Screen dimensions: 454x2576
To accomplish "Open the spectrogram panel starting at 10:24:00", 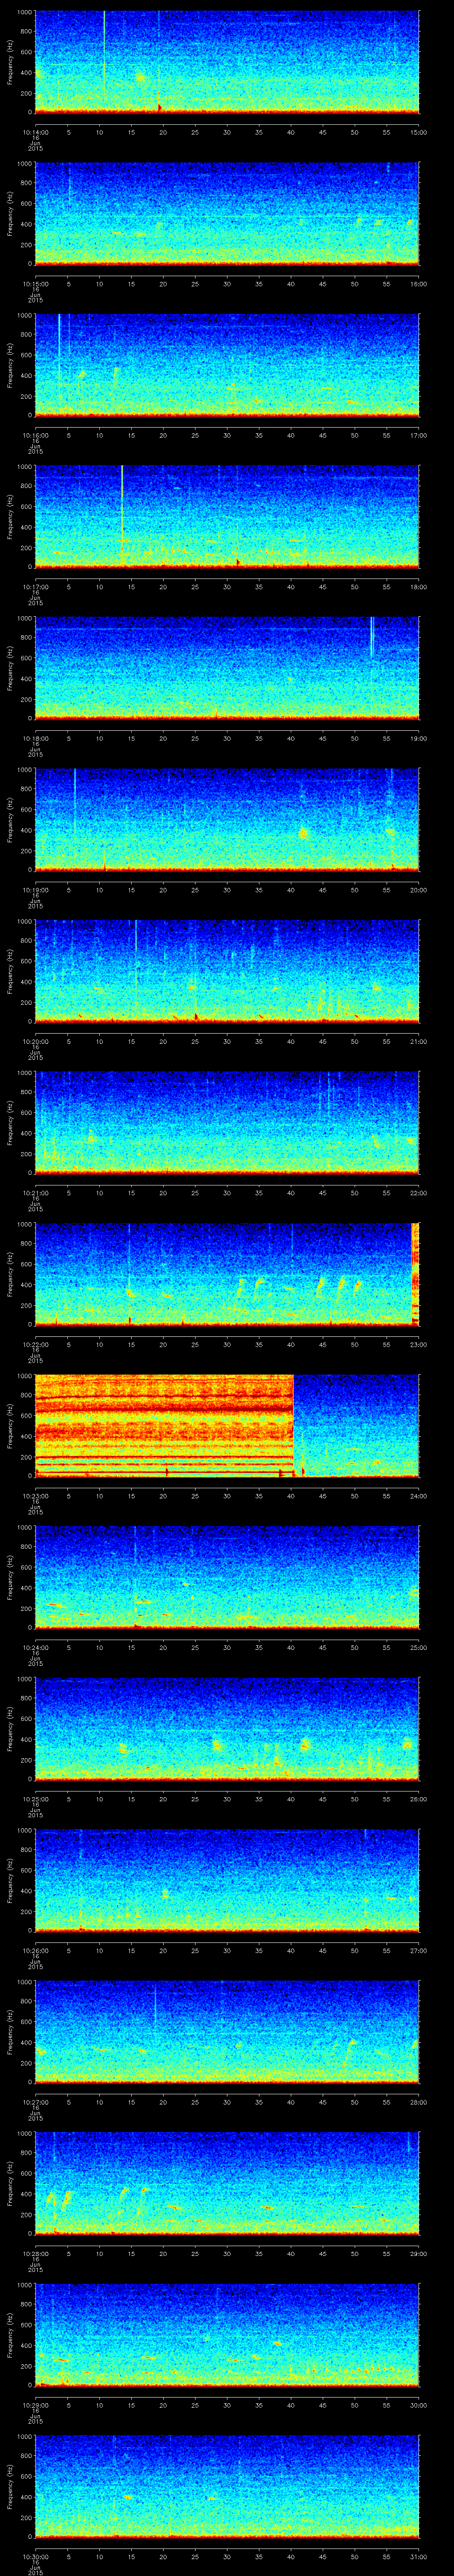I will click(227, 1577).
